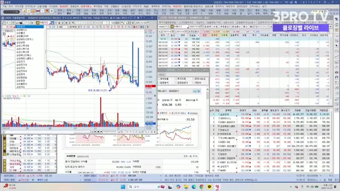Viewport: 340px width, 191px height.
Task: Click first yellow icon beside the search box
Action: click(x=24, y=11)
